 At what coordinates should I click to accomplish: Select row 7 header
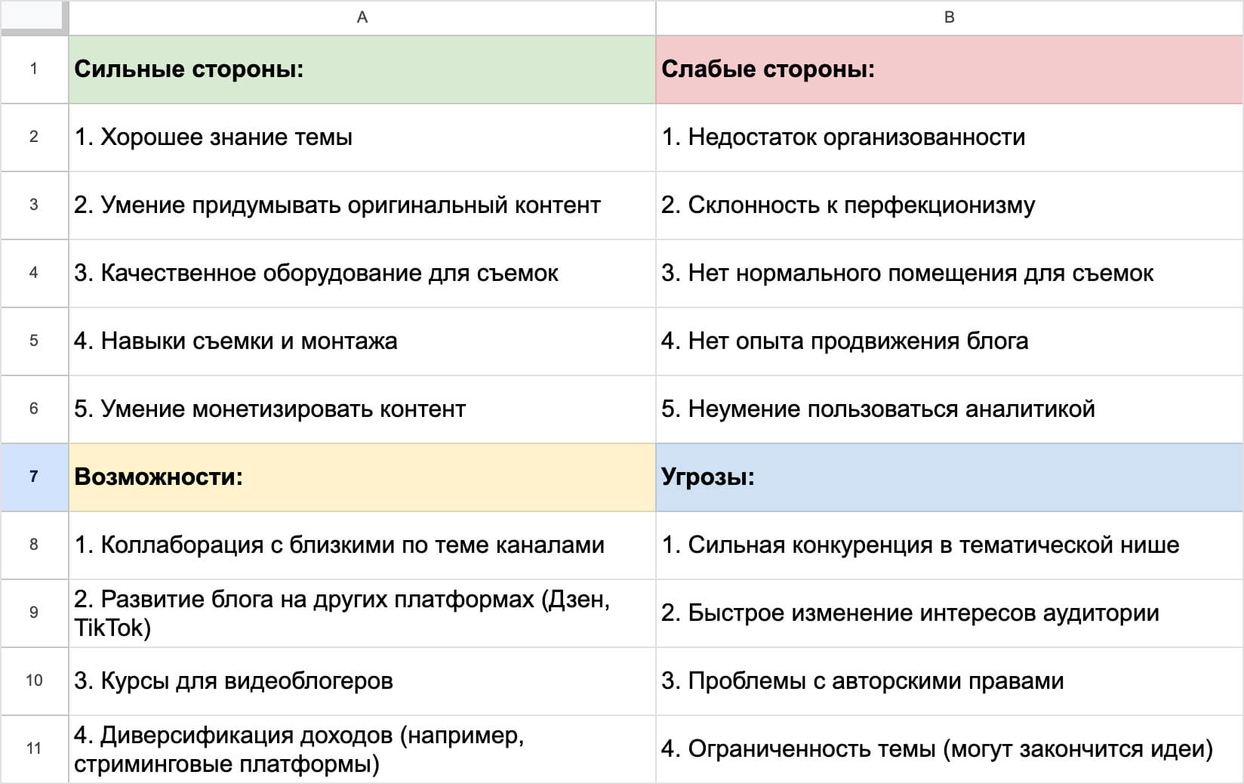pyautogui.click(x=34, y=477)
